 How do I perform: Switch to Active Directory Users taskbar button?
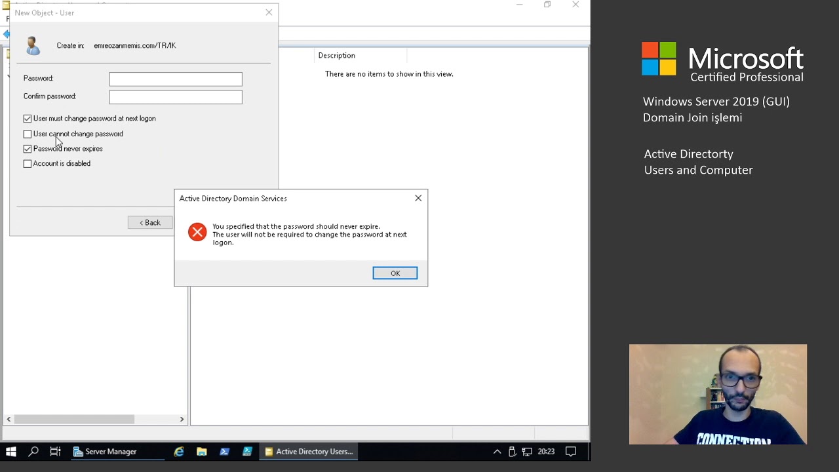tap(309, 452)
